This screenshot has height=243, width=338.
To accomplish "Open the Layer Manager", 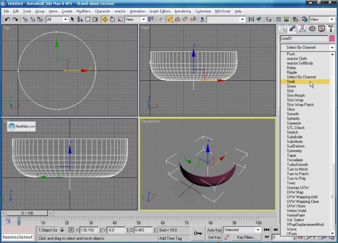I will 269,20.
